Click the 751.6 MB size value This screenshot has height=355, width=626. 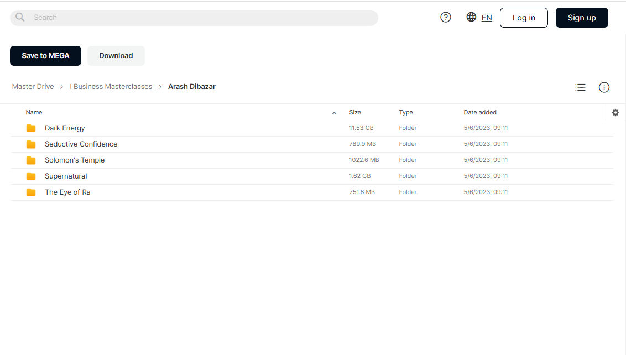362,192
